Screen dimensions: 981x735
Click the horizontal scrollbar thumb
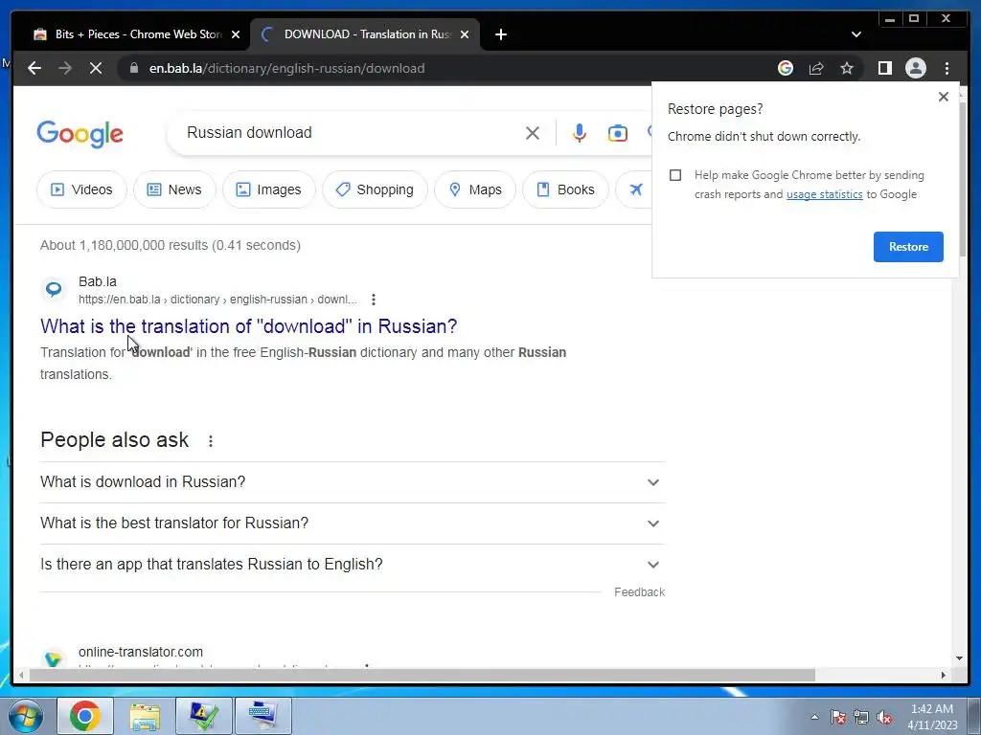point(422,676)
